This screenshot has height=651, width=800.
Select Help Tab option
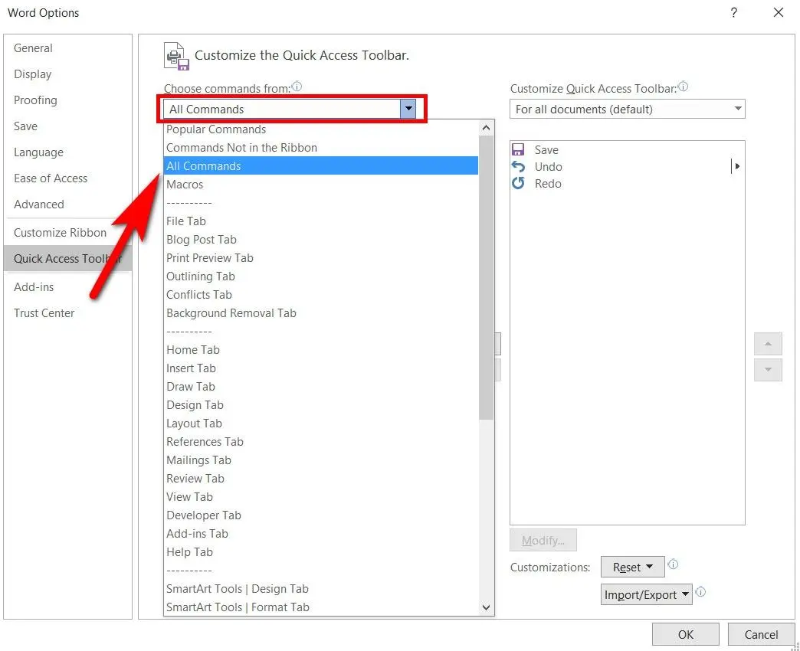pos(321,551)
